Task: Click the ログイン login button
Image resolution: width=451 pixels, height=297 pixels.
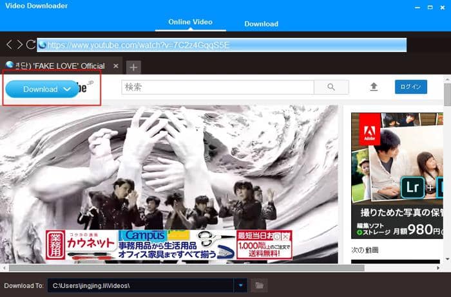Action: (411, 87)
